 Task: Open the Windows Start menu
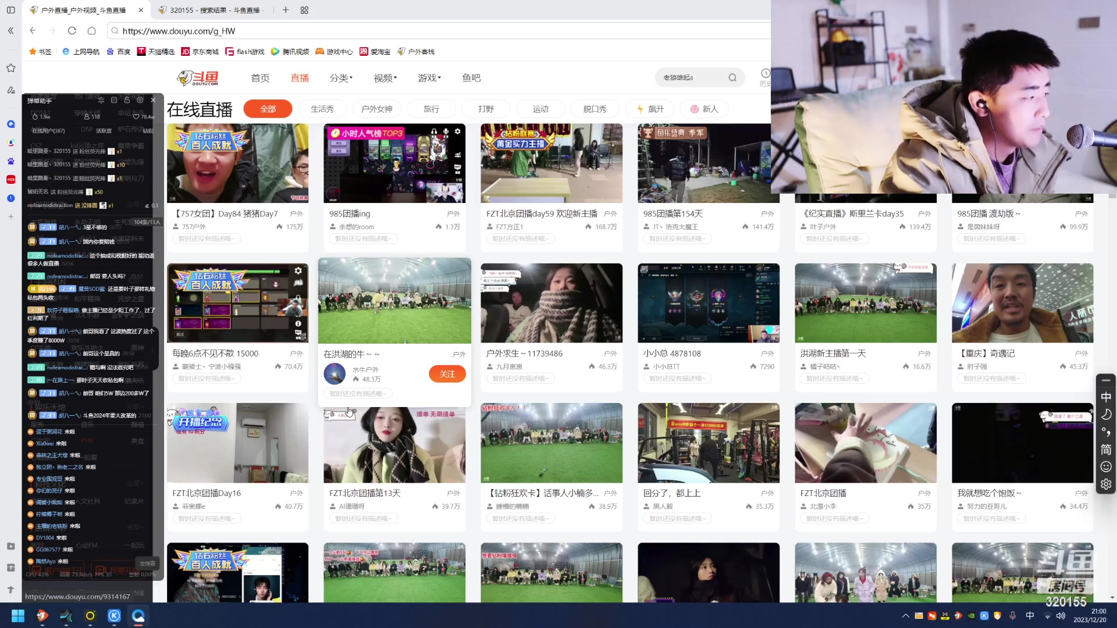coord(18,616)
